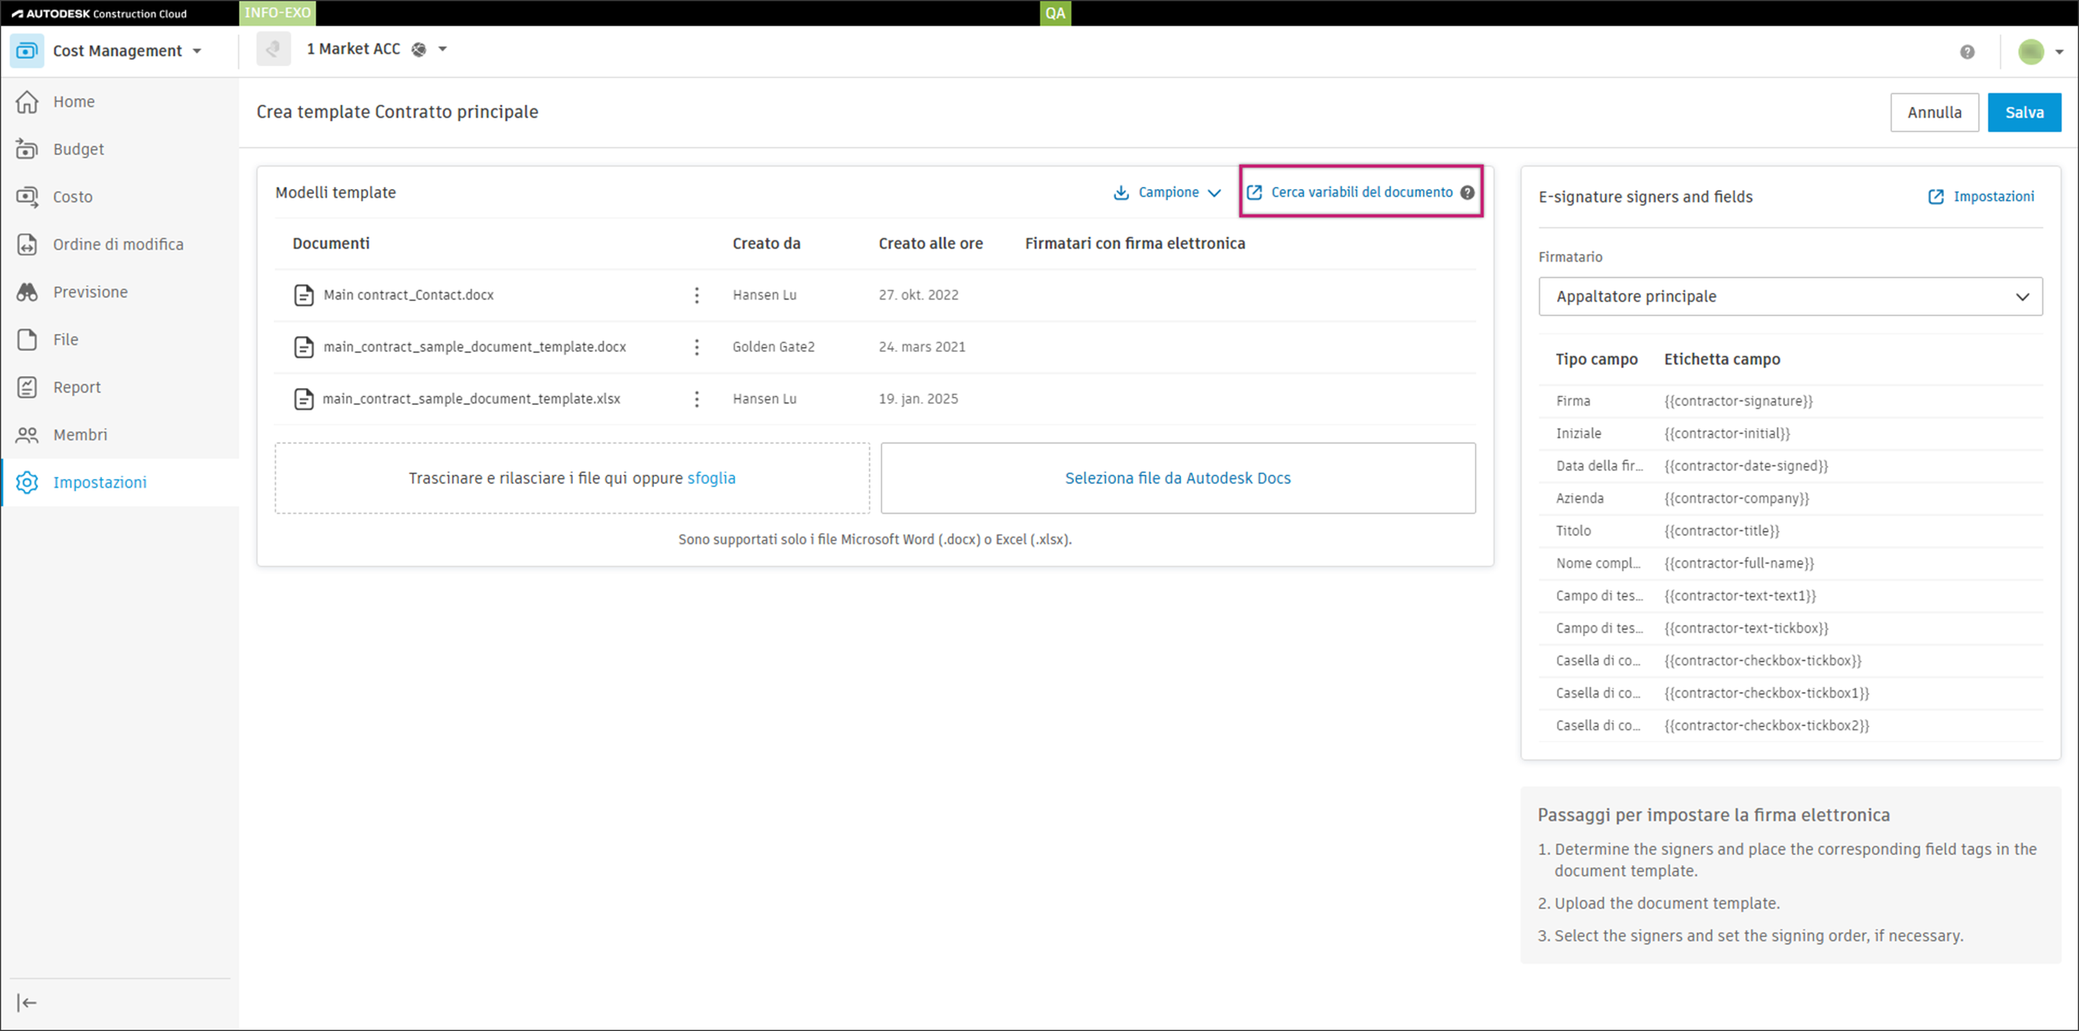The image size is (2079, 1031).
Task: Expand the Firmatario Appaltatore principale combo box
Action: click(x=1790, y=297)
